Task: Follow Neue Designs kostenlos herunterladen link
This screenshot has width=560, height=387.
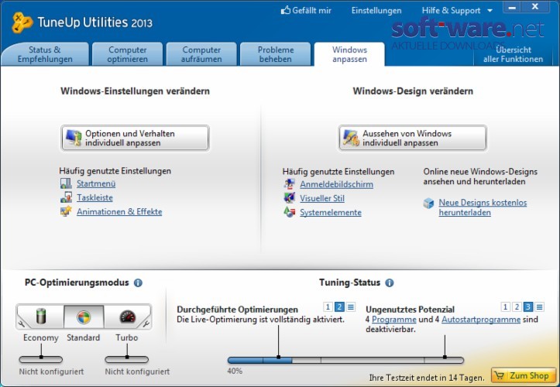Action: tap(483, 207)
